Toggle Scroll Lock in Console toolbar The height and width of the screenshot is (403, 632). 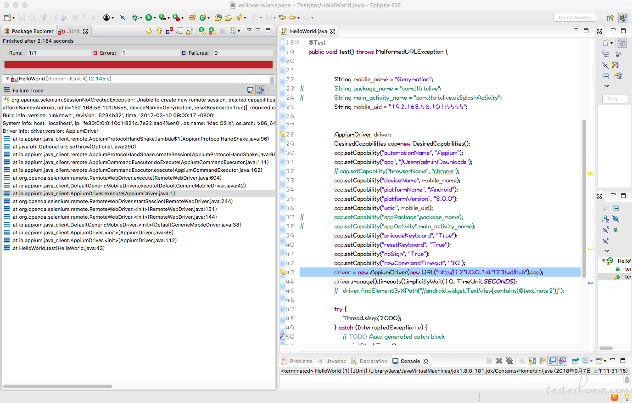tap(532, 361)
